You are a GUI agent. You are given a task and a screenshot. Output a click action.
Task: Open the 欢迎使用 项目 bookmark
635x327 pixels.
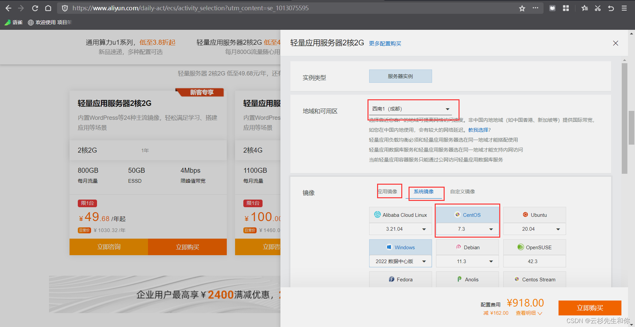click(x=50, y=22)
